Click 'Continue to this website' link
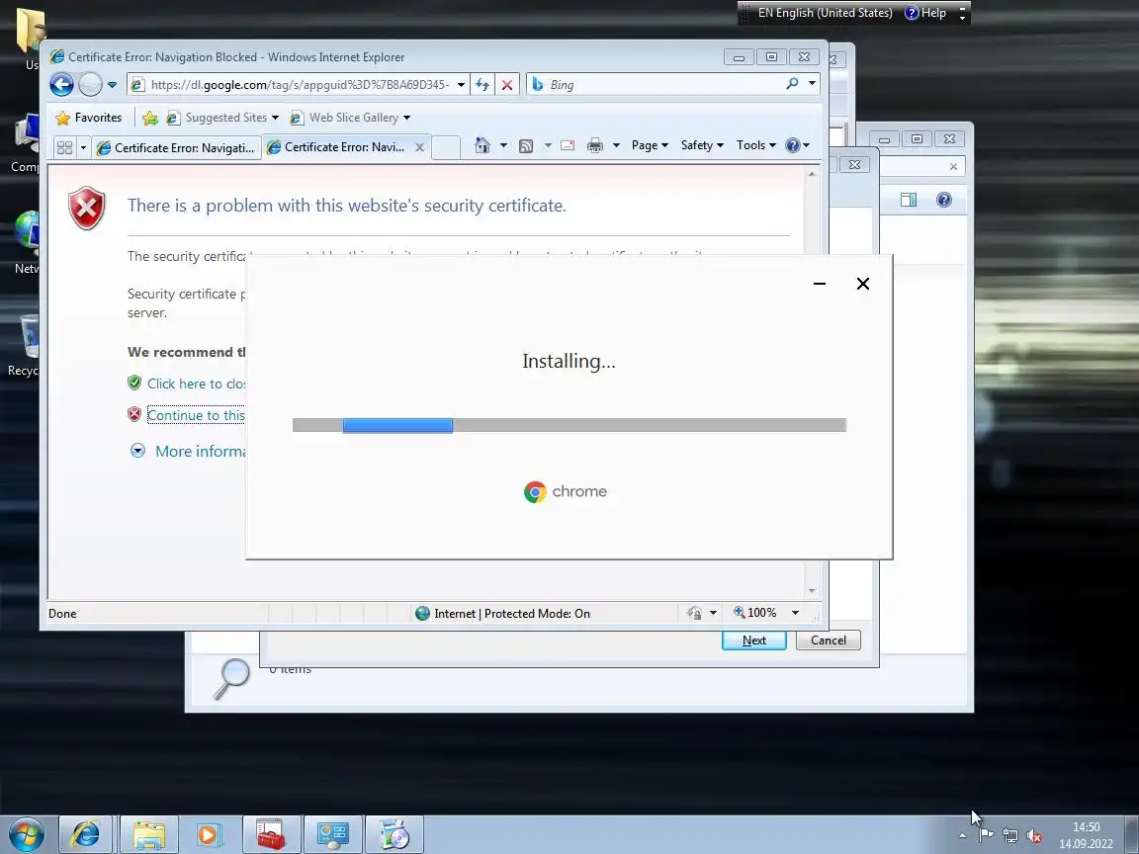This screenshot has width=1139, height=854. [x=196, y=415]
